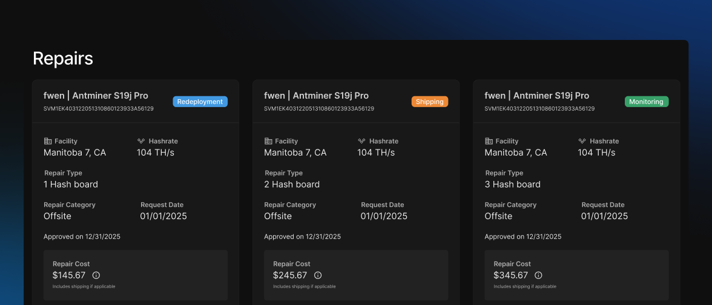Screen dimensions: 712x305
Task: Click miner title in the Monitoring card
Action: click(x=536, y=96)
